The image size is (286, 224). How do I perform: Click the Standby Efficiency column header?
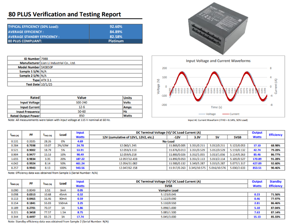[x=275, y=184]
